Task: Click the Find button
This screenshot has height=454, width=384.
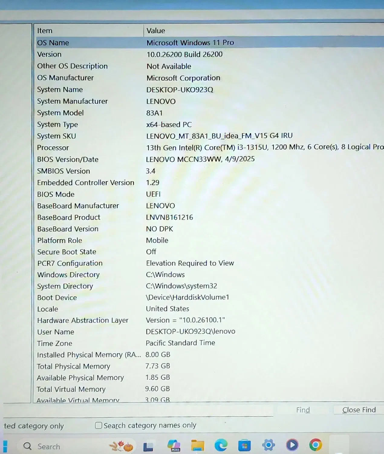Action: coord(303,410)
